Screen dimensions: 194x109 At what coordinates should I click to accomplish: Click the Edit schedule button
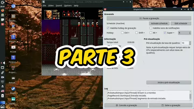pos(181,23)
